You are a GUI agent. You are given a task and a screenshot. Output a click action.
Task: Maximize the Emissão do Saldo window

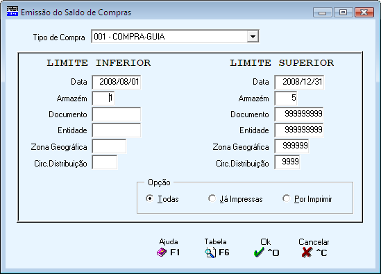pyautogui.click(x=343, y=12)
